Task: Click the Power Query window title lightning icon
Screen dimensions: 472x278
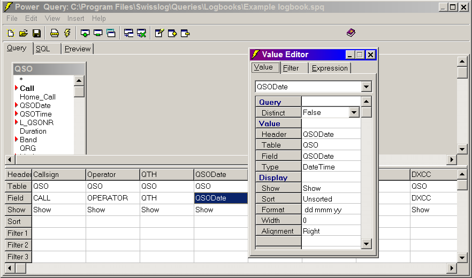Action: pyautogui.click(x=9, y=6)
